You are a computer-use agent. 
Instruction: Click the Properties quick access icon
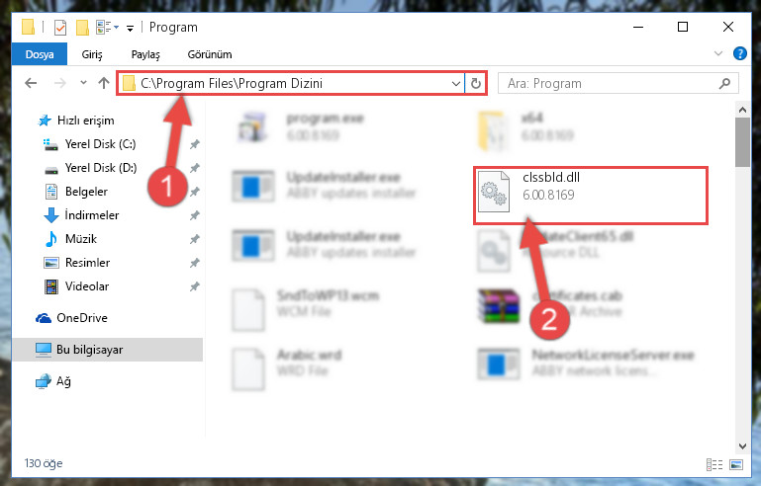(x=60, y=28)
